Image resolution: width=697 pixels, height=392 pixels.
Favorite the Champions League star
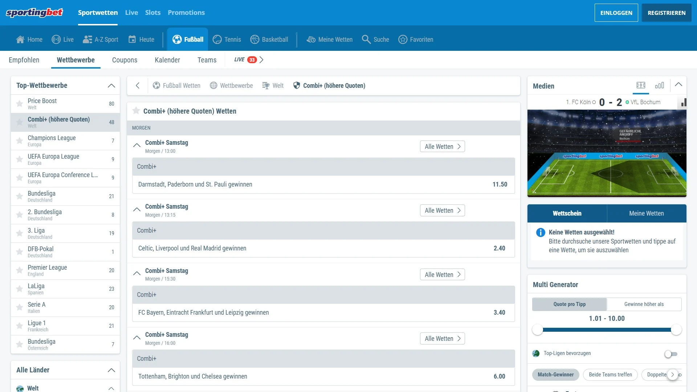pyautogui.click(x=20, y=141)
